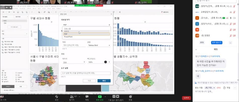The height and width of the screenshot is (102, 239).
Task: Click the Zoom record stop button
Action: point(118,97)
